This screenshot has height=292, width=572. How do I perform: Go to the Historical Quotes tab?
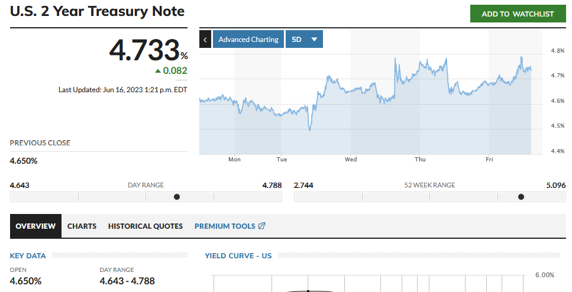coord(146,226)
